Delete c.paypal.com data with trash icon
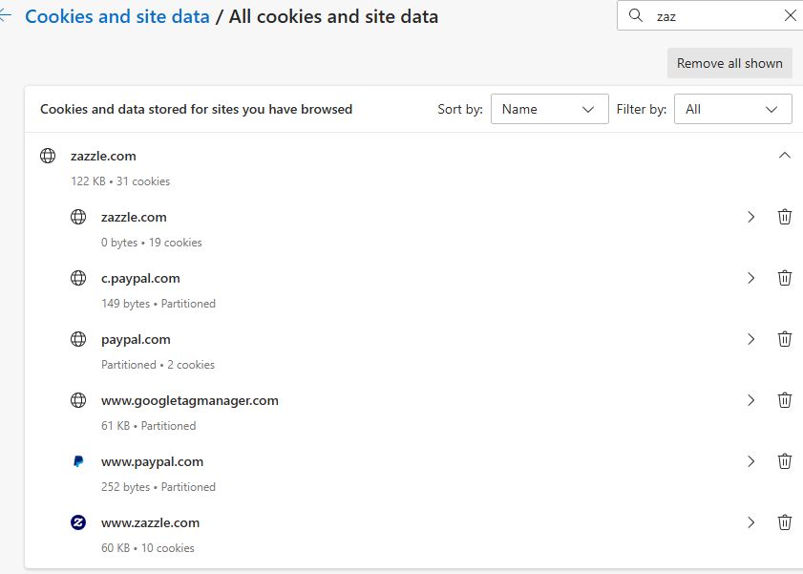The image size is (803, 574). click(x=785, y=278)
